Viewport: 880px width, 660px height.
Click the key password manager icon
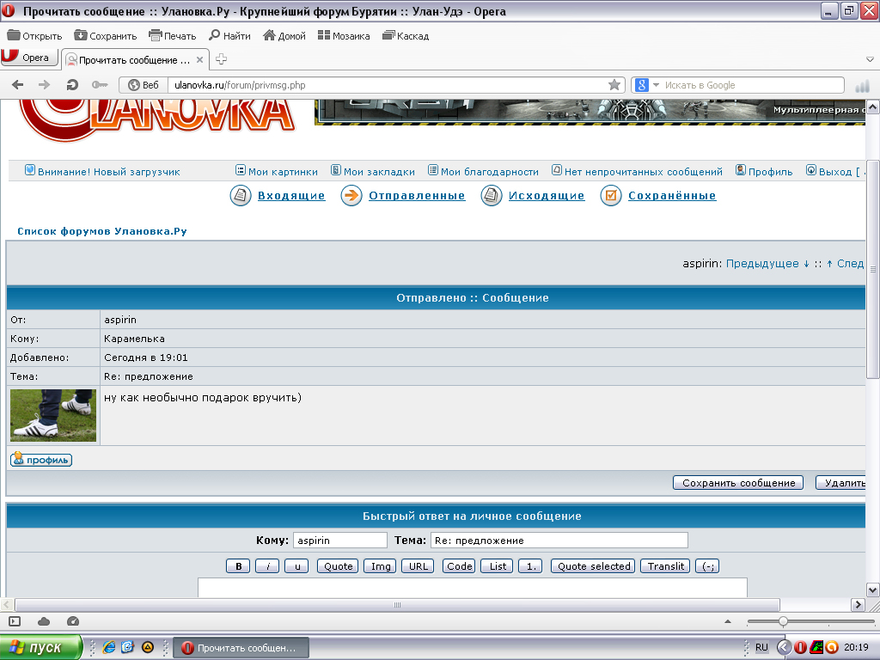(100, 85)
